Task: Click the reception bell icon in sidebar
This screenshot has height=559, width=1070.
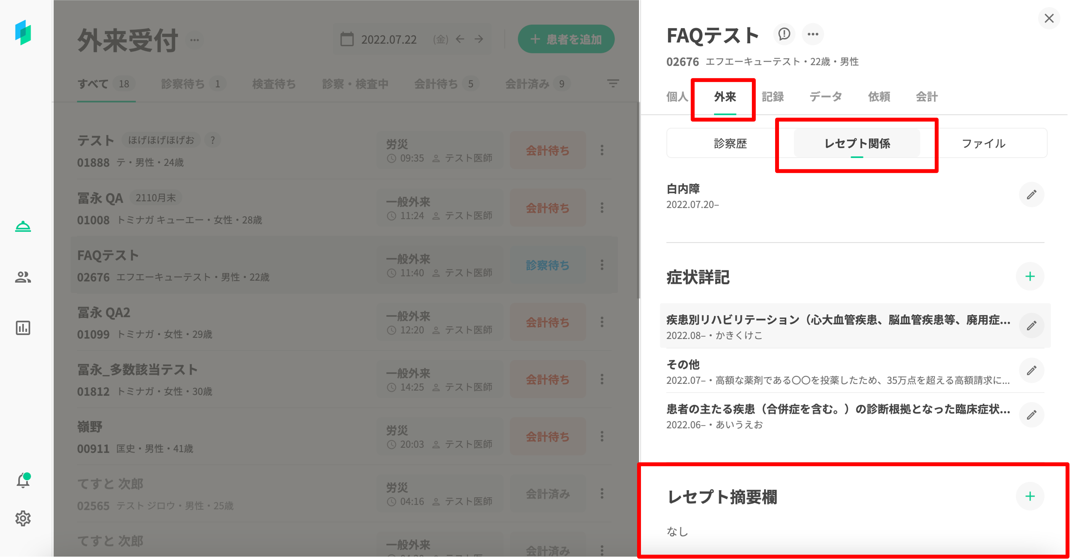Action: 23,227
